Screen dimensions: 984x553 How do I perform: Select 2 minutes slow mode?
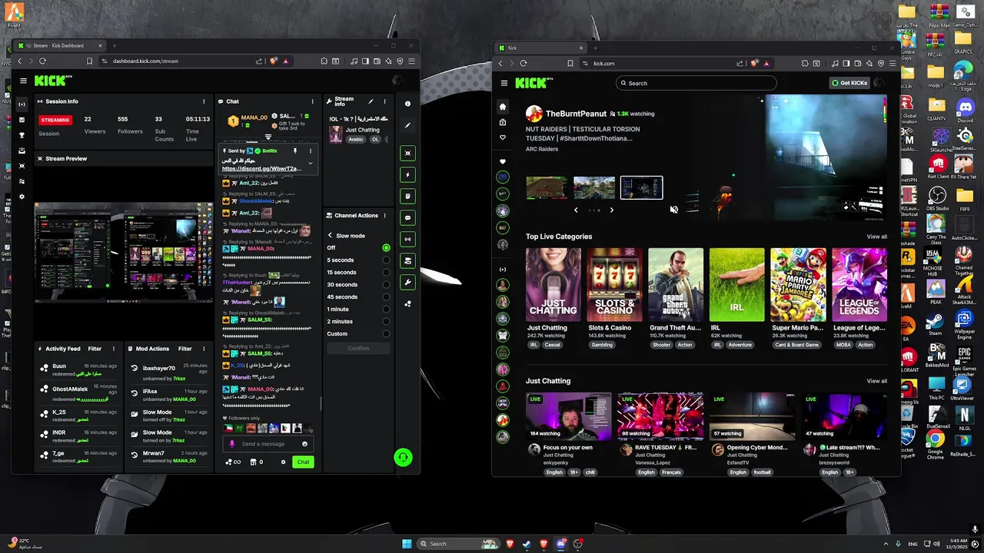click(x=386, y=322)
